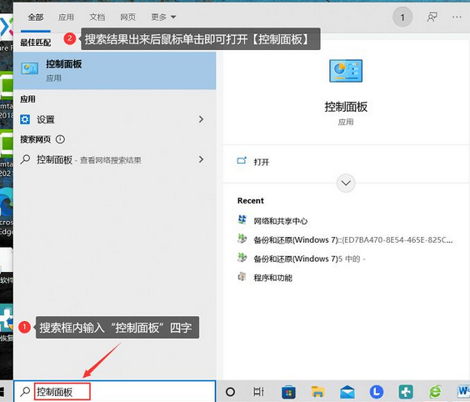This screenshot has height=402, width=470.
Task: Click the Recent heading in the preview pane
Action: pyautogui.click(x=251, y=201)
